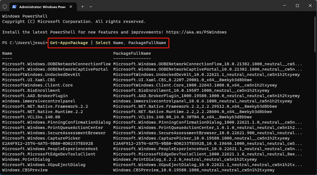This screenshot has width=317, height=175.
Task: Click full name Microsoft.Windows.CapturePicker_10.0.19580.1000
Action: point(201,138)
